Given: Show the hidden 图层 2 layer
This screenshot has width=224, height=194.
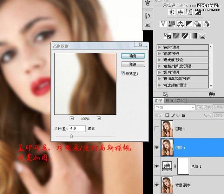Looking at the screenshot, I should click(x=157, y=129).
